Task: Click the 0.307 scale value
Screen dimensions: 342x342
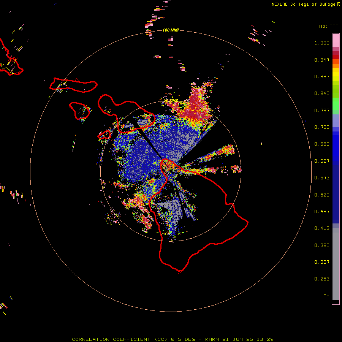Action: pyautogui.click(x=322, y=262)
